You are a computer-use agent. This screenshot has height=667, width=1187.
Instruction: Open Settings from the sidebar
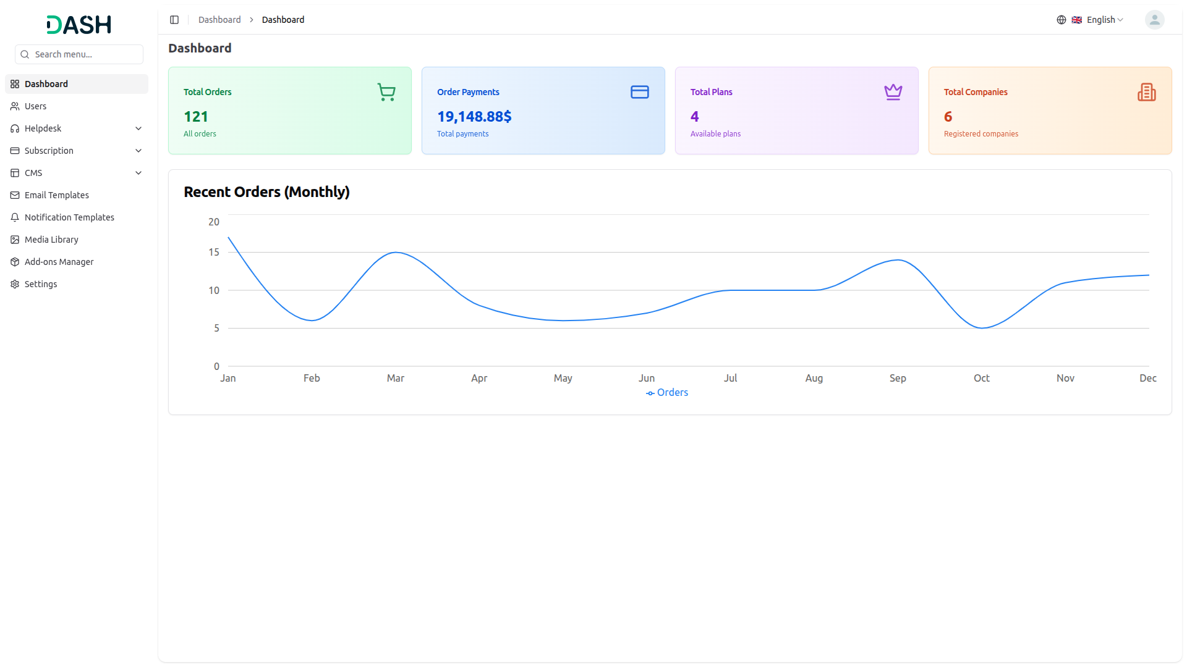point(41,284)
